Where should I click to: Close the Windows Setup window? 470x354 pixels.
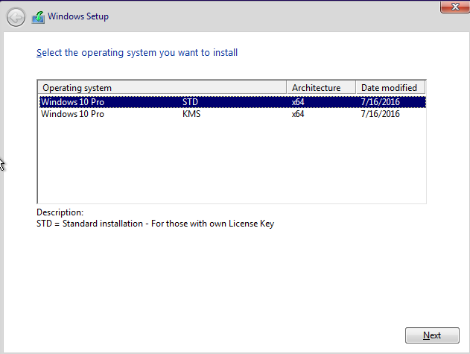coord(455,7)
